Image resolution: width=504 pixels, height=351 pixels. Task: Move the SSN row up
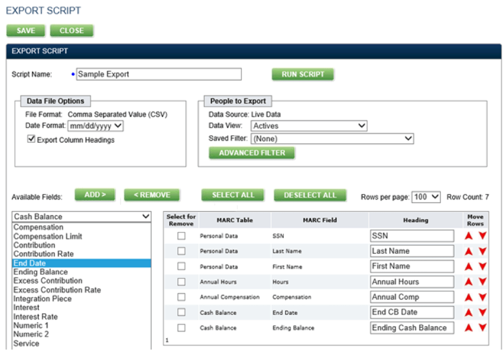click(469, 236)
